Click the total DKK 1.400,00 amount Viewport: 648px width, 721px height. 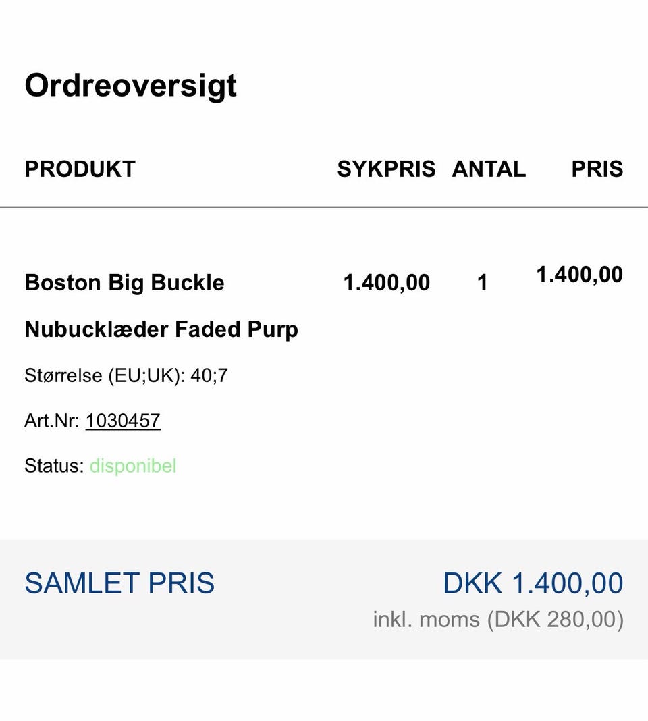click(533, 583)
